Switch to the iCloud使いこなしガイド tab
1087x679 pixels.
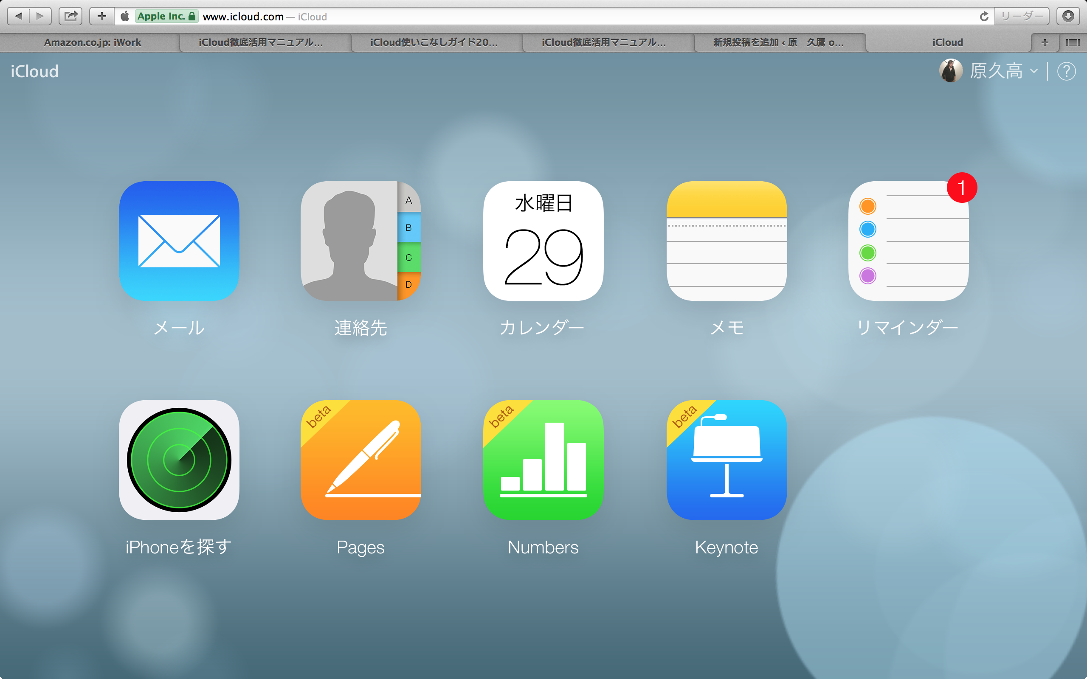(x=433, y=42)
